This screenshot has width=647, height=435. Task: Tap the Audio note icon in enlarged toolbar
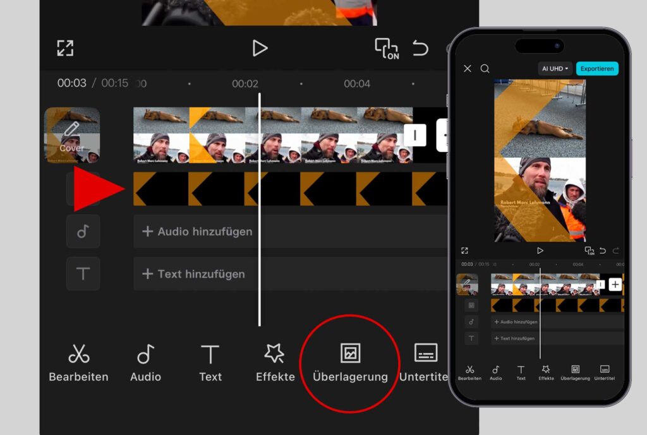[x=145, y=363]
